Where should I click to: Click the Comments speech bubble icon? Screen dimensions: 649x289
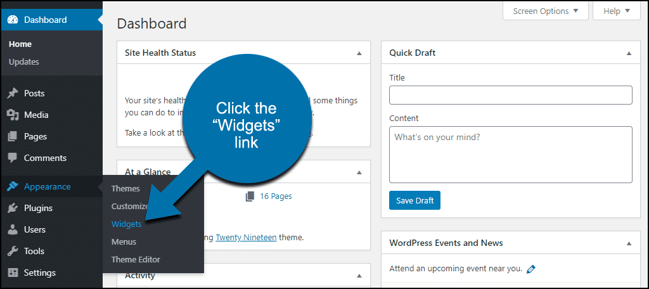13,158
